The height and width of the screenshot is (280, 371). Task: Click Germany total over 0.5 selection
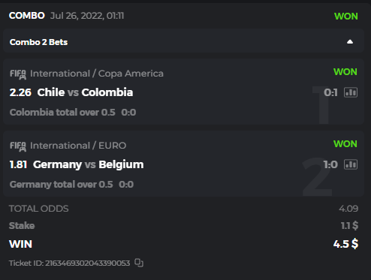pos(61,185)
